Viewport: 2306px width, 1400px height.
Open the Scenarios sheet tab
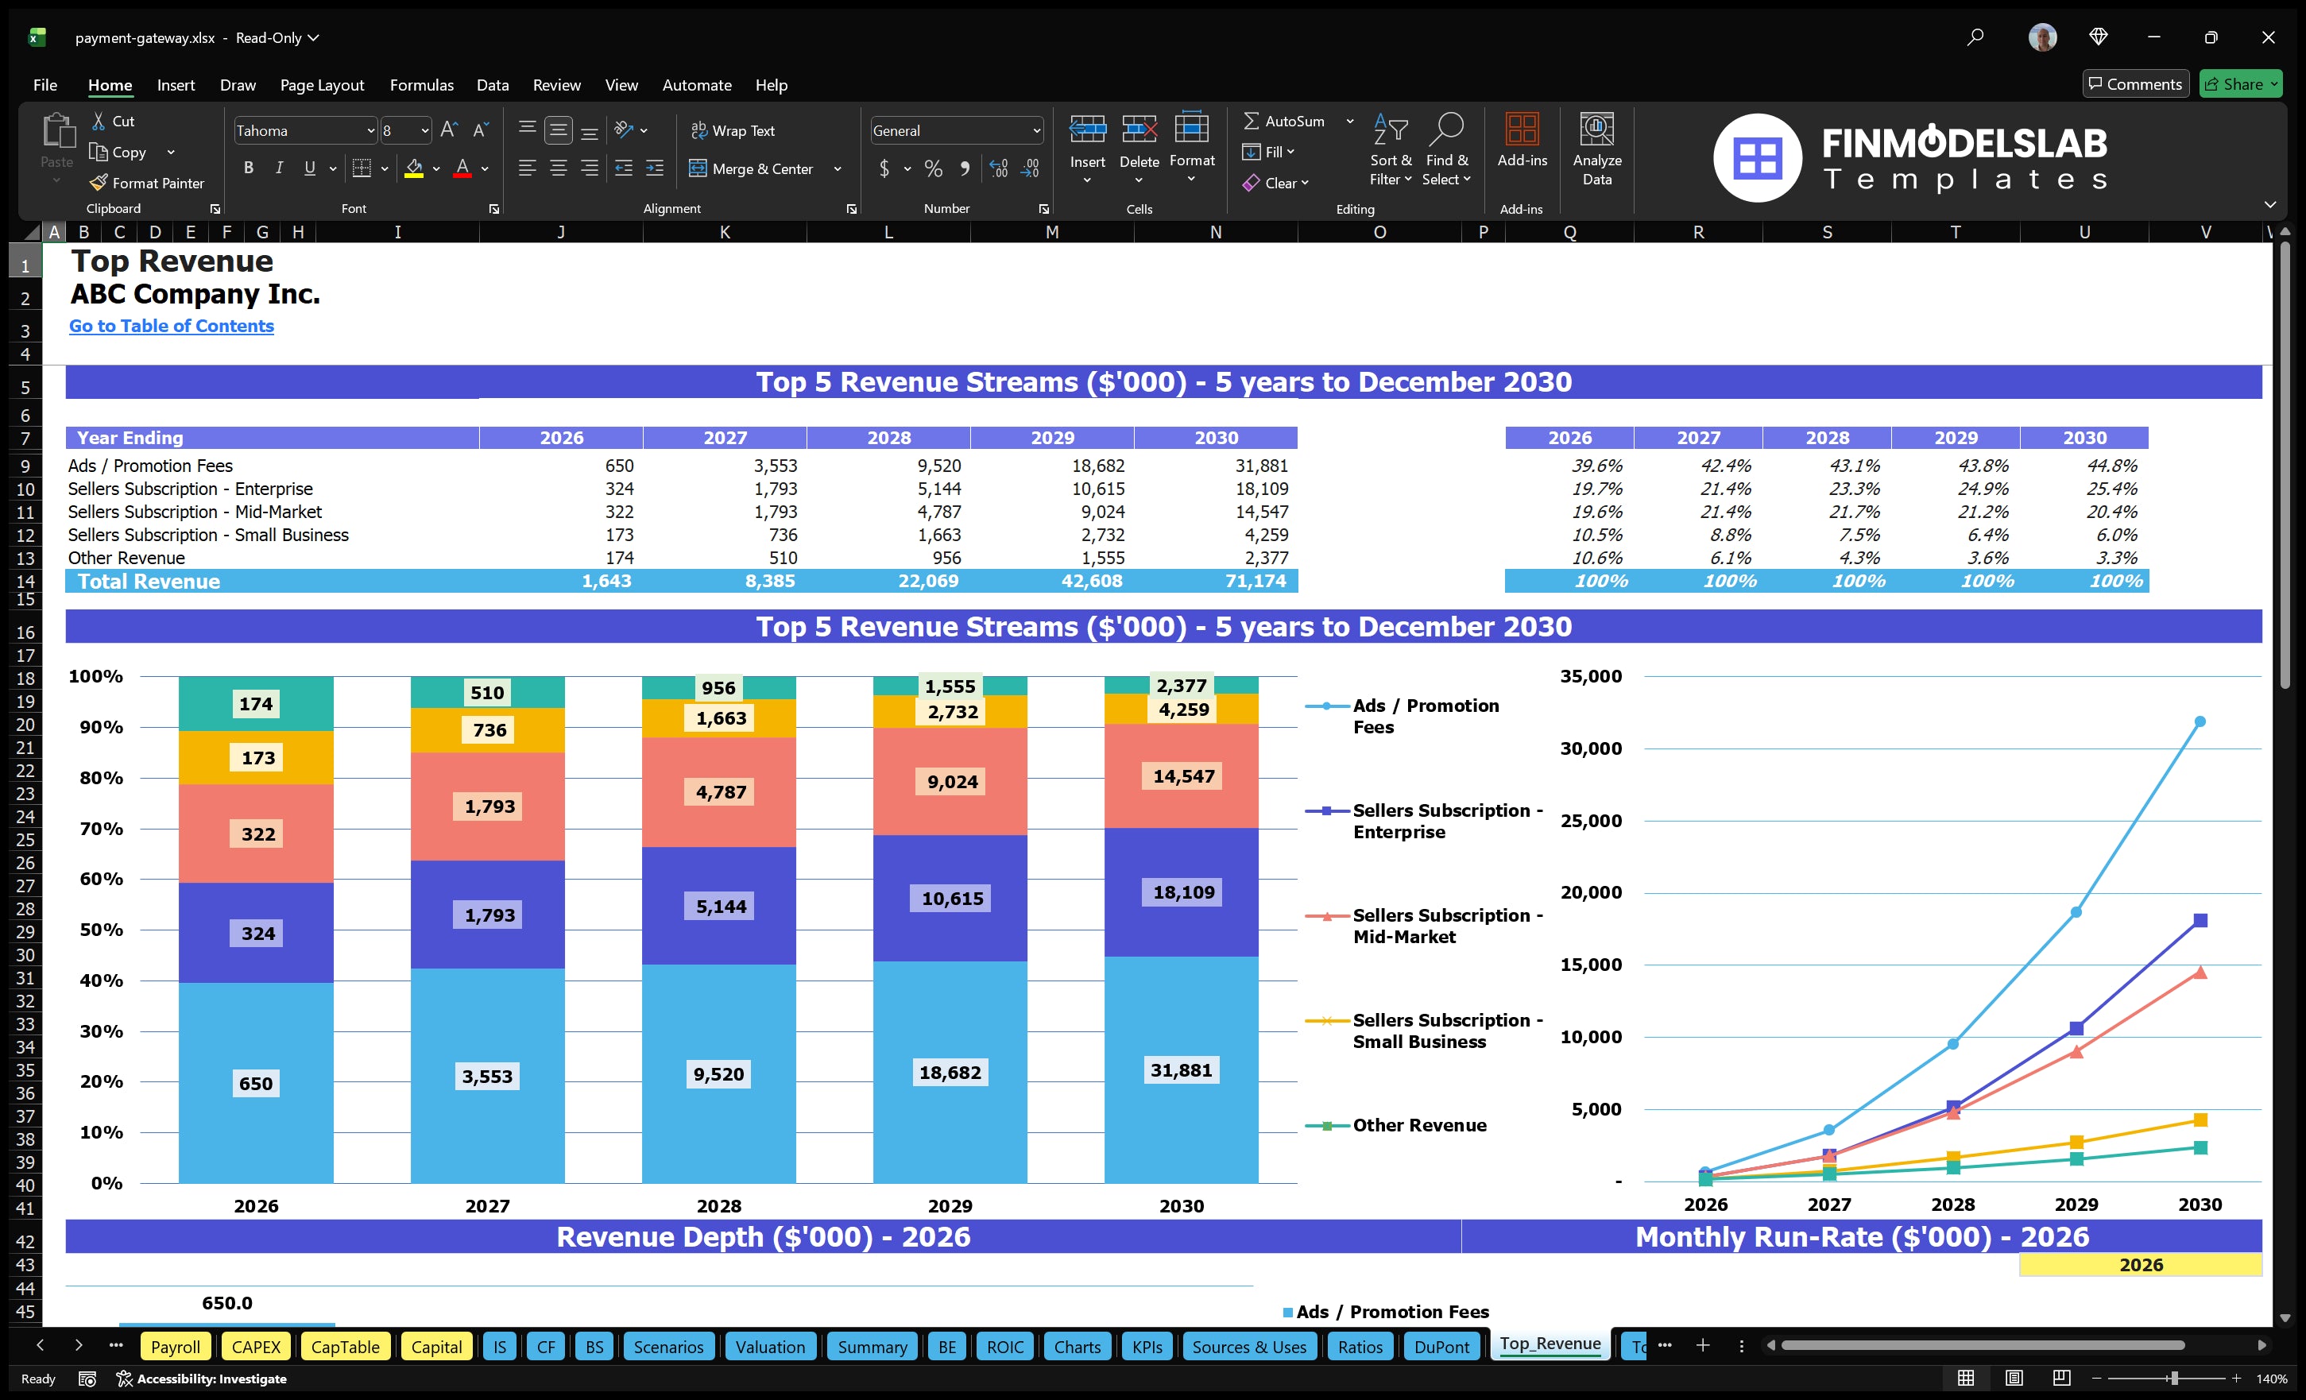click(667, 1346)
